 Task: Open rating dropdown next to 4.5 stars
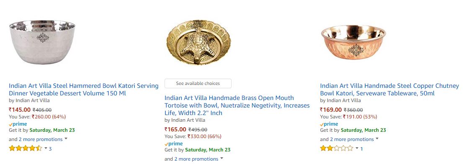coord(46,148)
